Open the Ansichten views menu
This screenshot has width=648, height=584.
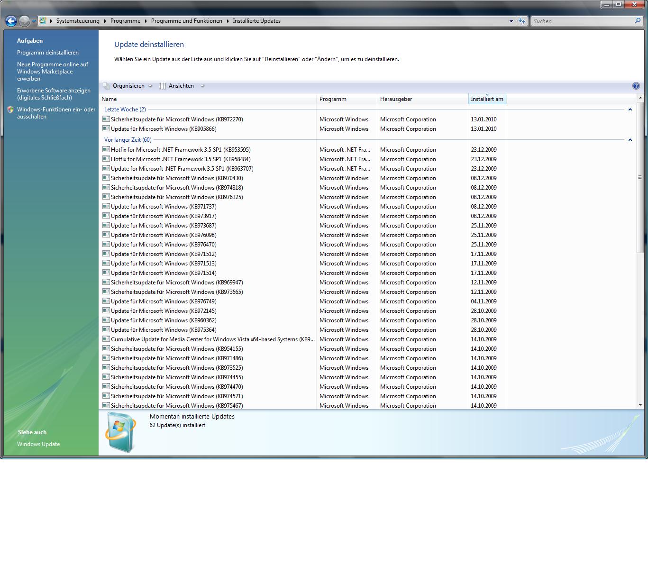point(182,86)
